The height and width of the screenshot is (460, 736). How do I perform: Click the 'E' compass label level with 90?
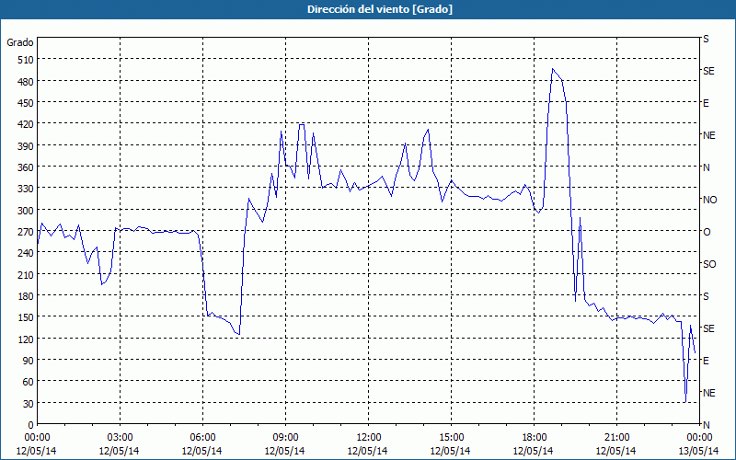[706, 361]
